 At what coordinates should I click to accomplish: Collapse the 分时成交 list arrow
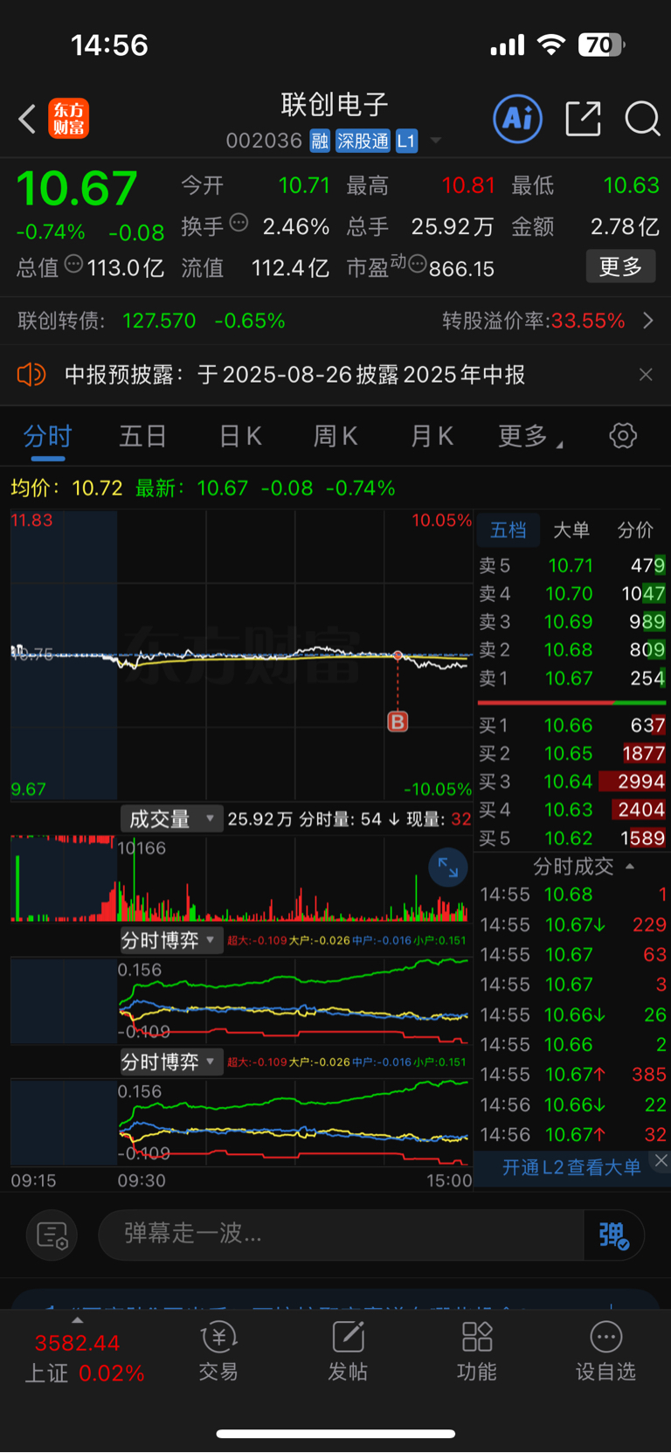click(x=630, y=867)
